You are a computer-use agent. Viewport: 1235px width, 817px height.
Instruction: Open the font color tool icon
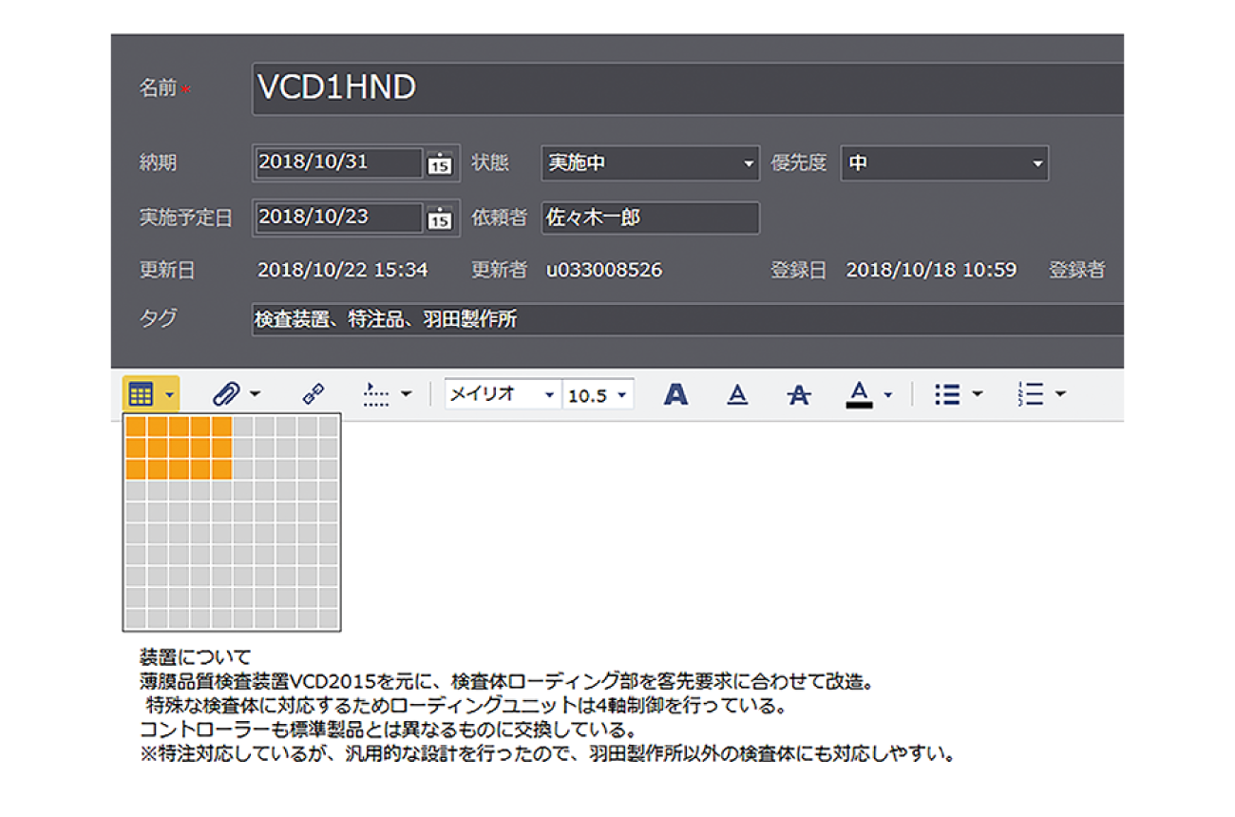click(x=860, y=393)
